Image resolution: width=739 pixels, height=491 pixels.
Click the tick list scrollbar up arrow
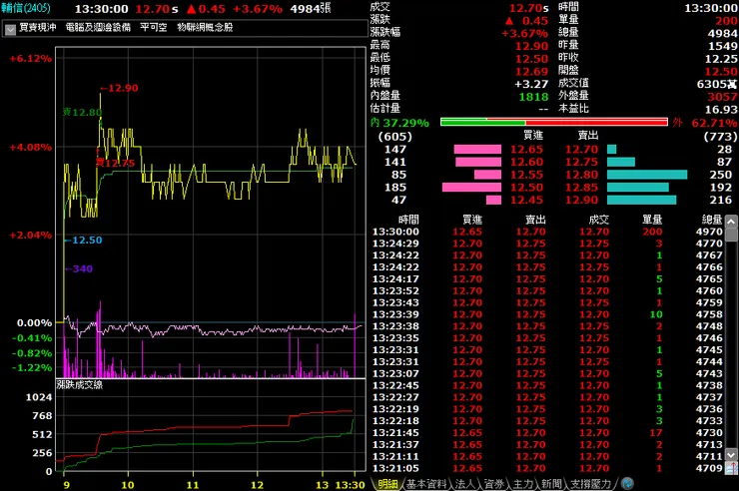tap(731, 222)
